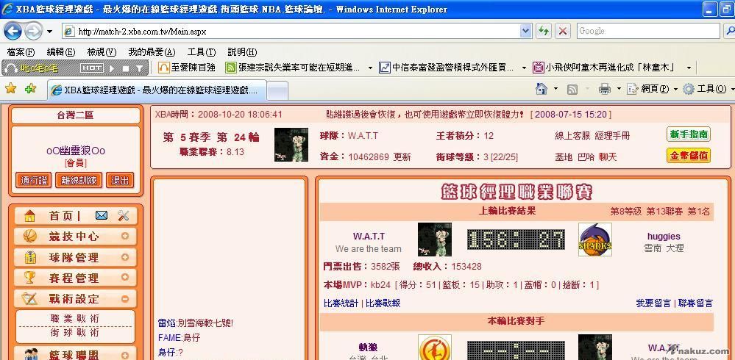Viewport: 735px width, 360px height.
Task: Go forward with the browser forward arrow
Action: coord(33,32)
